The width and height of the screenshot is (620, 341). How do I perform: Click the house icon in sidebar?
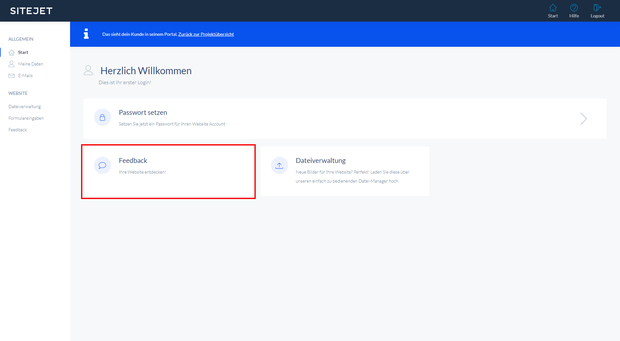coord(12,53)
